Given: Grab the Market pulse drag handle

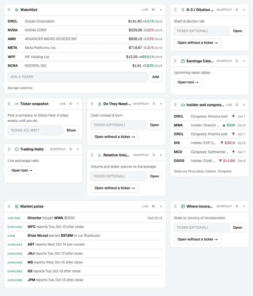Looking at the screenshot, I should [9, 206].
